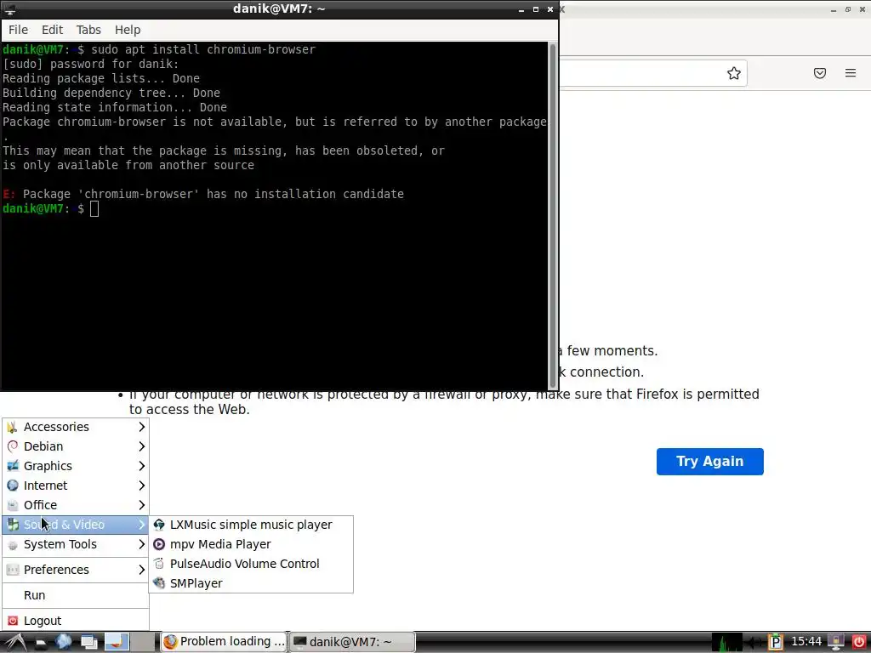This screenshot has width=871, height=653.
Task: Launch SMPlayer from submenu
Action: point(251,583)
